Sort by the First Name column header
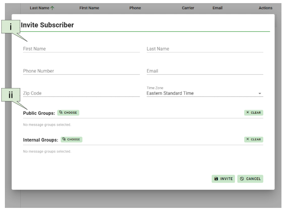The width and height of the screenshot is (285, 211). pos(89,8)
